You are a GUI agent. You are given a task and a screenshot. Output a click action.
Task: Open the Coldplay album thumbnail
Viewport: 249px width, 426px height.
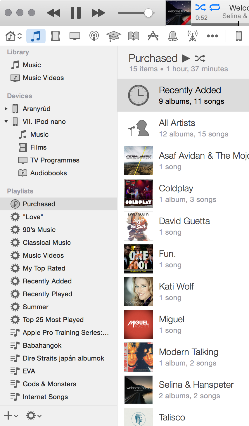pos(139,193)
